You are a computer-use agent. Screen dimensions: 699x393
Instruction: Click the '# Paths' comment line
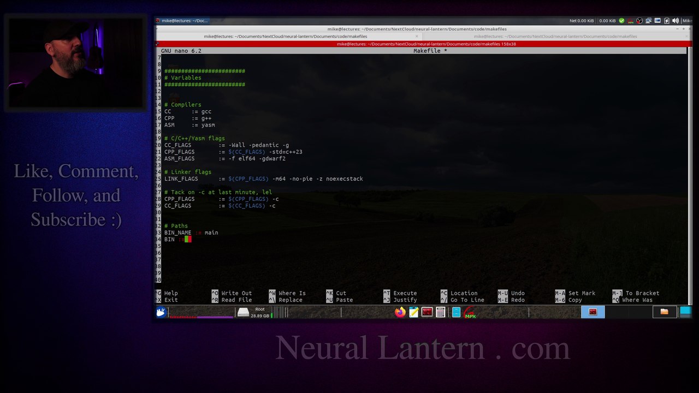point(176,226)
